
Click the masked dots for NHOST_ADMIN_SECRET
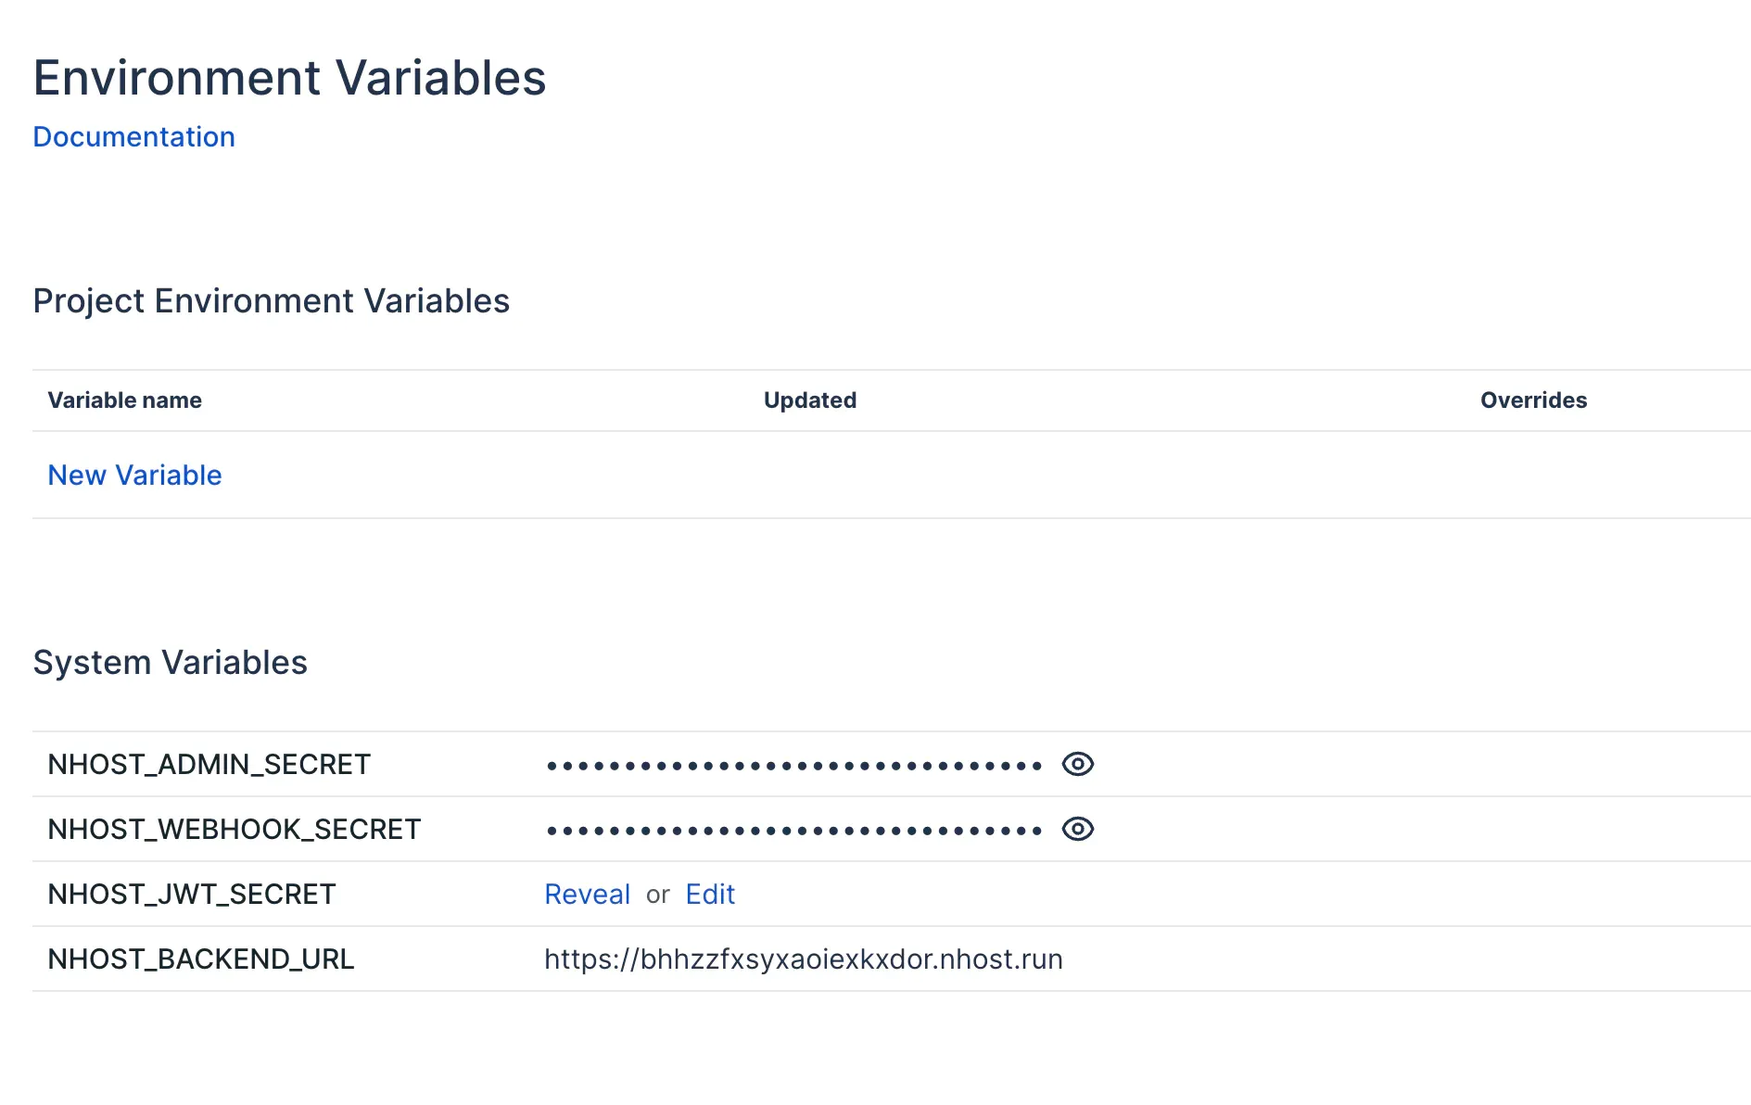(x=794, y=764)
